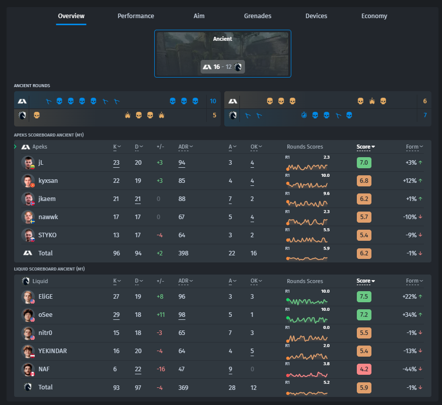Screen dimensions: 442x405
Task: Go to the Grenades tab
Action: [258, 16]
